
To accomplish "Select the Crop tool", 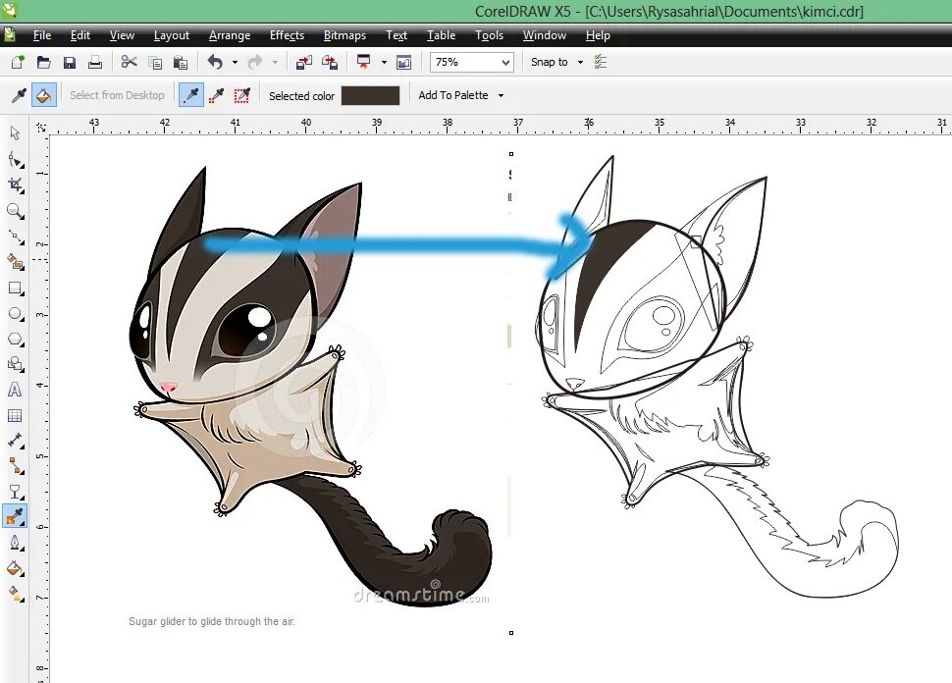I will pyautogui.click(x=15, y=185).
